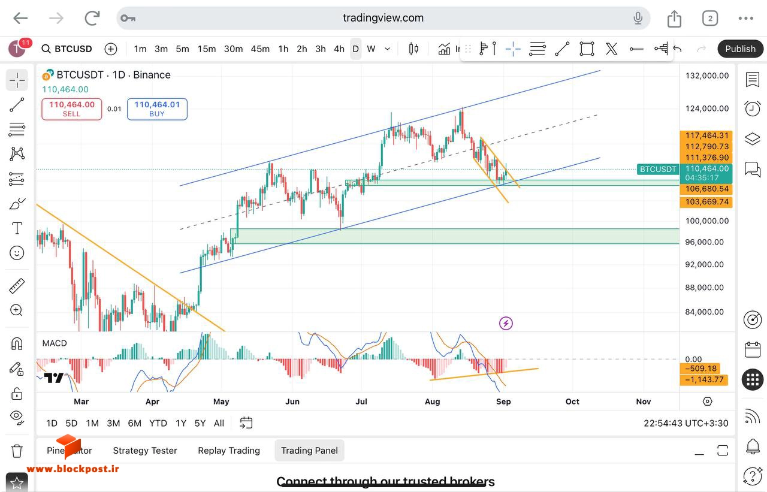Open the Trading Panel tab
This screenshot has height=492, width=767.
pos(309,451)
